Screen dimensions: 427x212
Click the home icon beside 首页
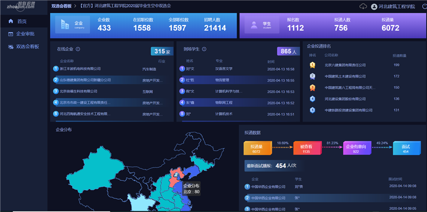11,21
